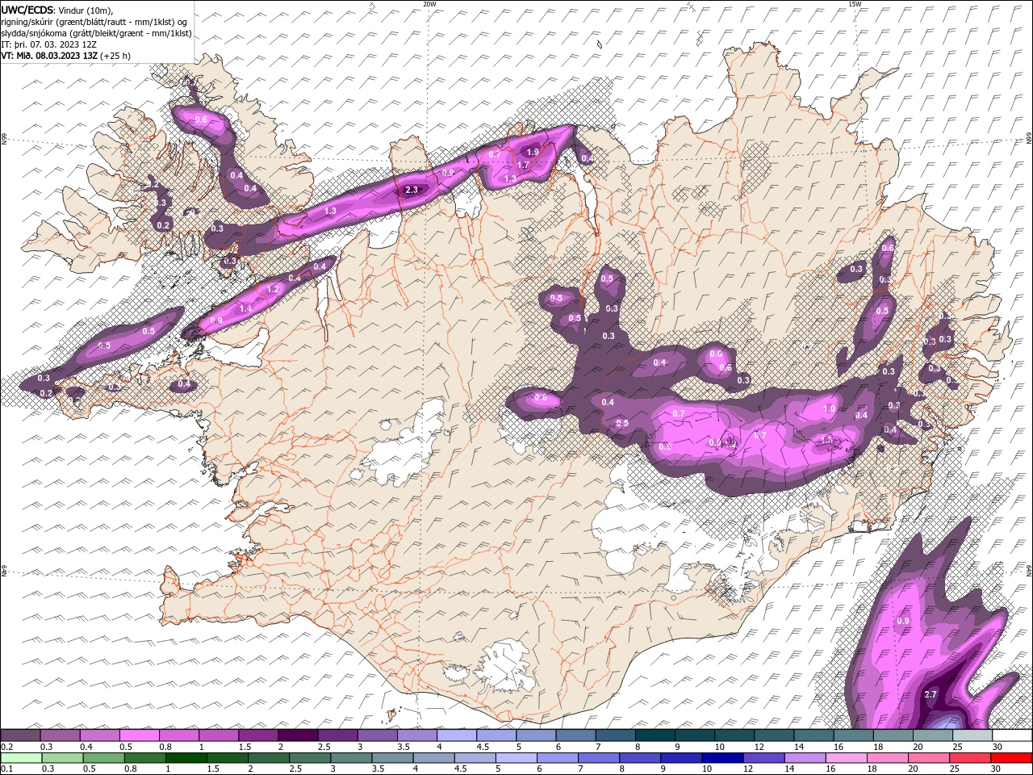1033x775 pixels.
Task: Pick the light pink rain legend swatch near 16
Action: click(x=847, y=757)
